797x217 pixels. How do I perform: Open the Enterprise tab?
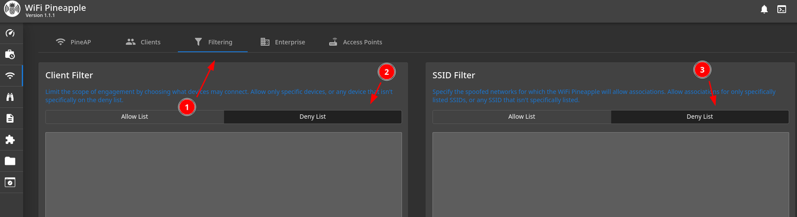coord(282,42)
